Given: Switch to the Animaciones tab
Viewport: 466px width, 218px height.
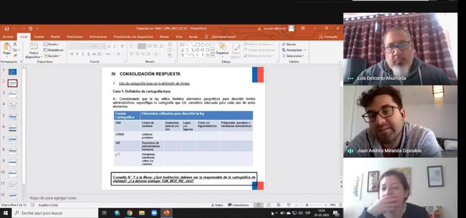Looking at the screenshot, I should click(x=98, y=37).
